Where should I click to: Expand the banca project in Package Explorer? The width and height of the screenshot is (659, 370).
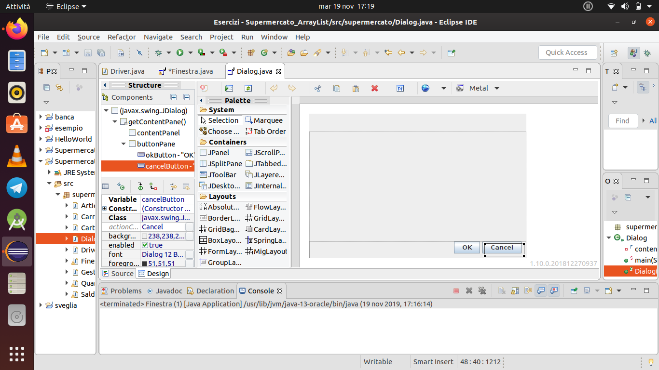pos(41,117)
